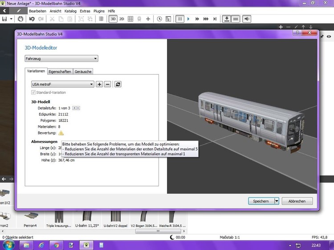Select the Triple kreuzungs track thumbnail

59,219
